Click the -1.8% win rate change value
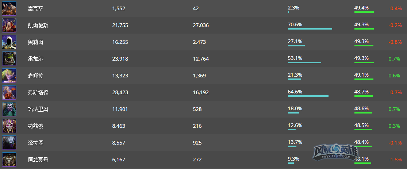The height and width of the screenshot is (169, 407). tap(395, 160)
